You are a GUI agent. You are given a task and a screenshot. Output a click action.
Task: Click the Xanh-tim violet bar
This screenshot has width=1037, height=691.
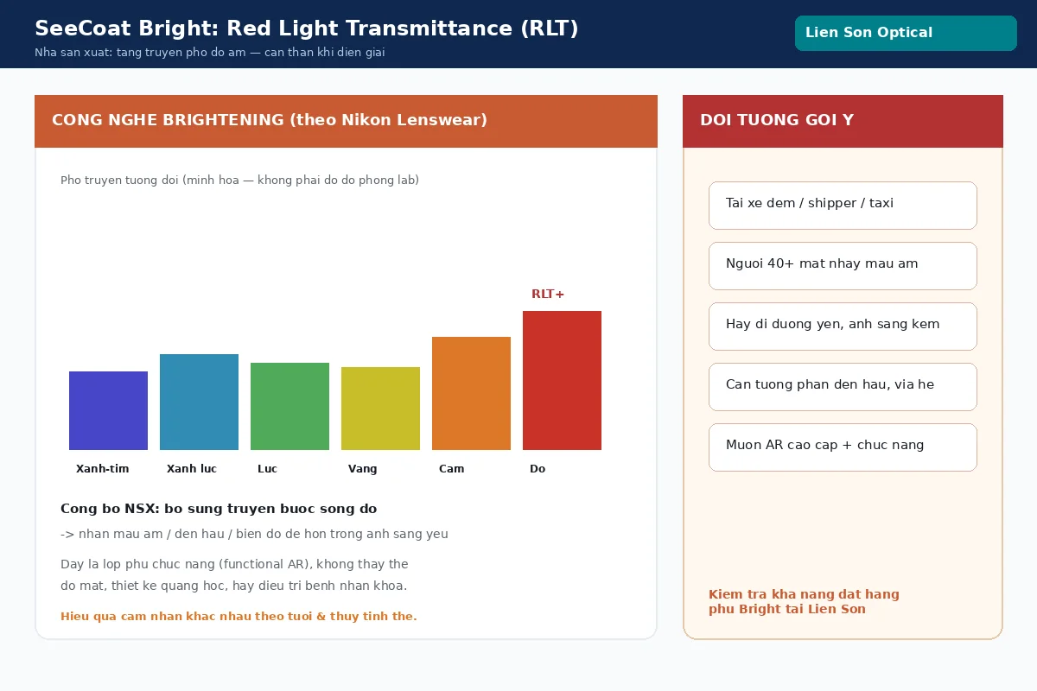[108, 410]
